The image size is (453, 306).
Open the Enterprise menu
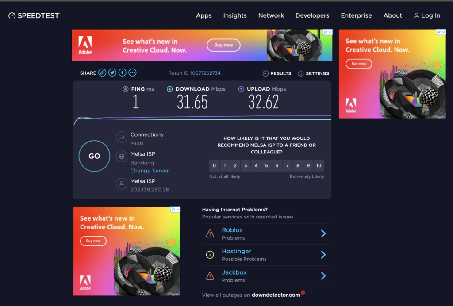(356, 15)
